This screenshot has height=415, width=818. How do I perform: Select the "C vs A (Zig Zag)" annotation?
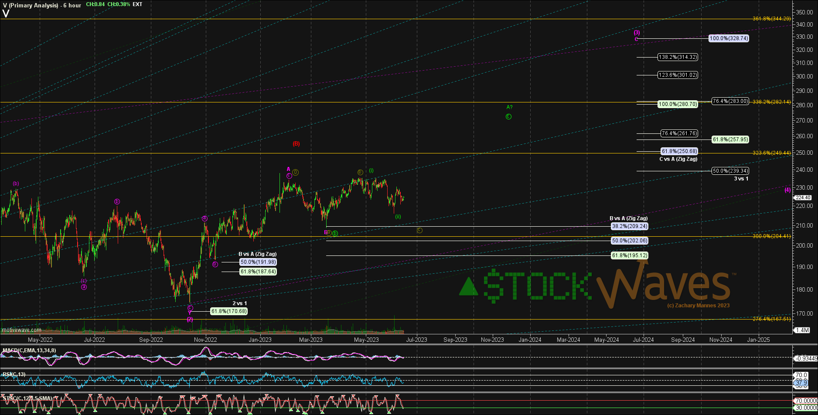(x=678, y=159)
